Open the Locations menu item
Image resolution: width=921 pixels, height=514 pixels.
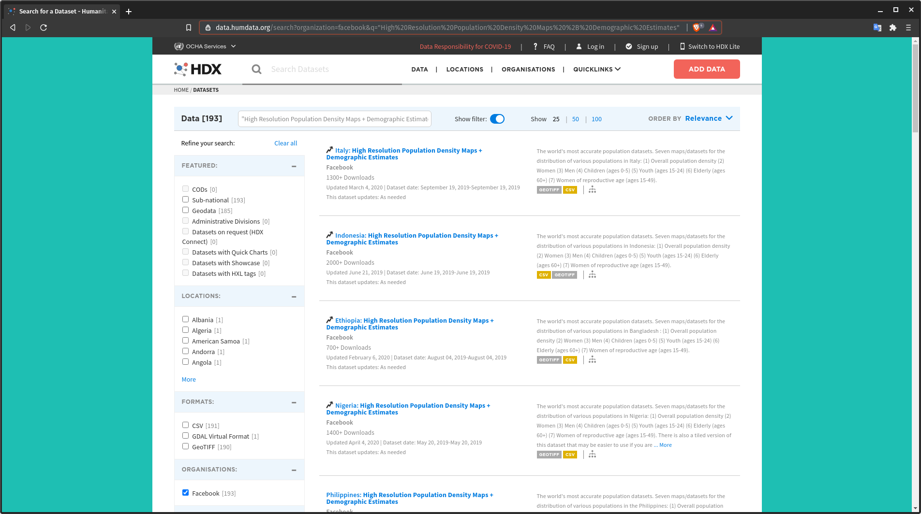click(464, 69)
